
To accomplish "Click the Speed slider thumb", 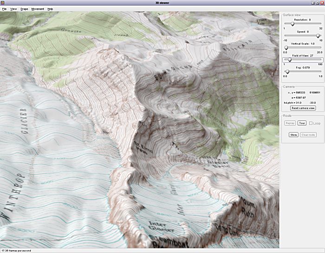I will [318, 35].
